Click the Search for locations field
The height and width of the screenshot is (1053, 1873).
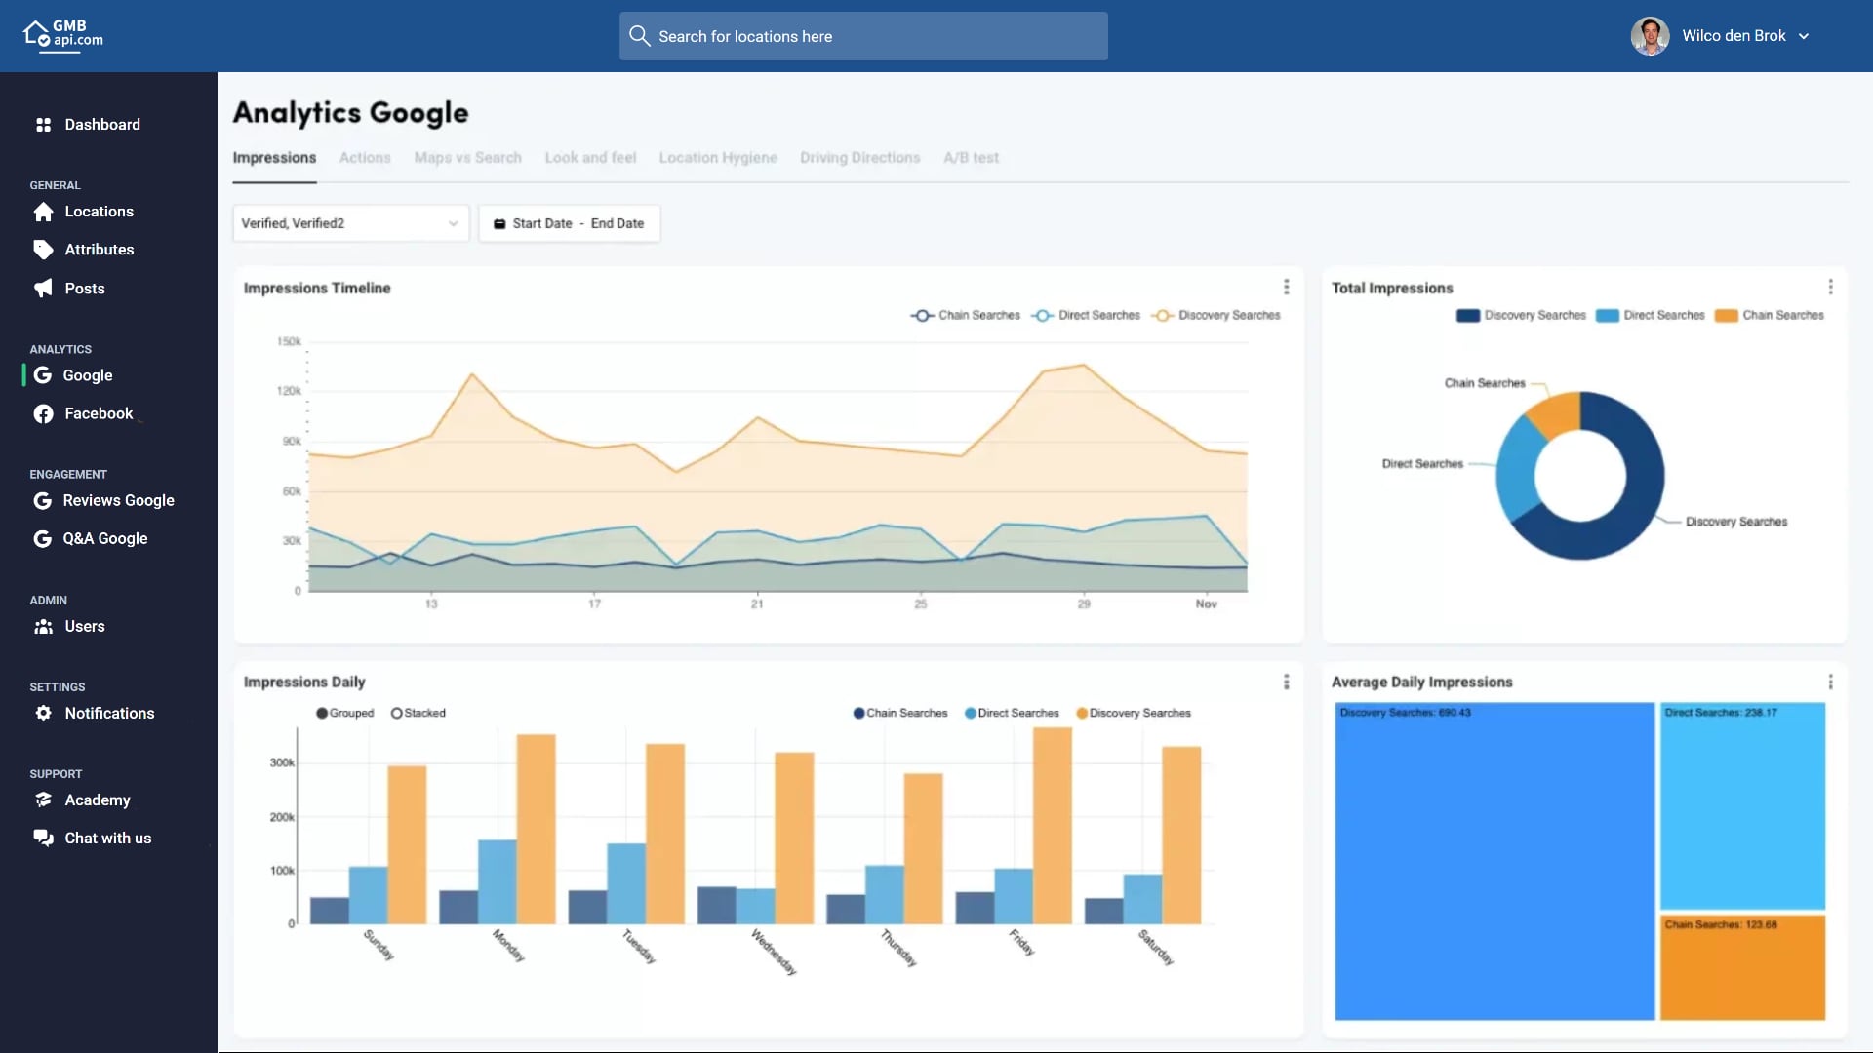pyautogui.click(x=863, y=36)
